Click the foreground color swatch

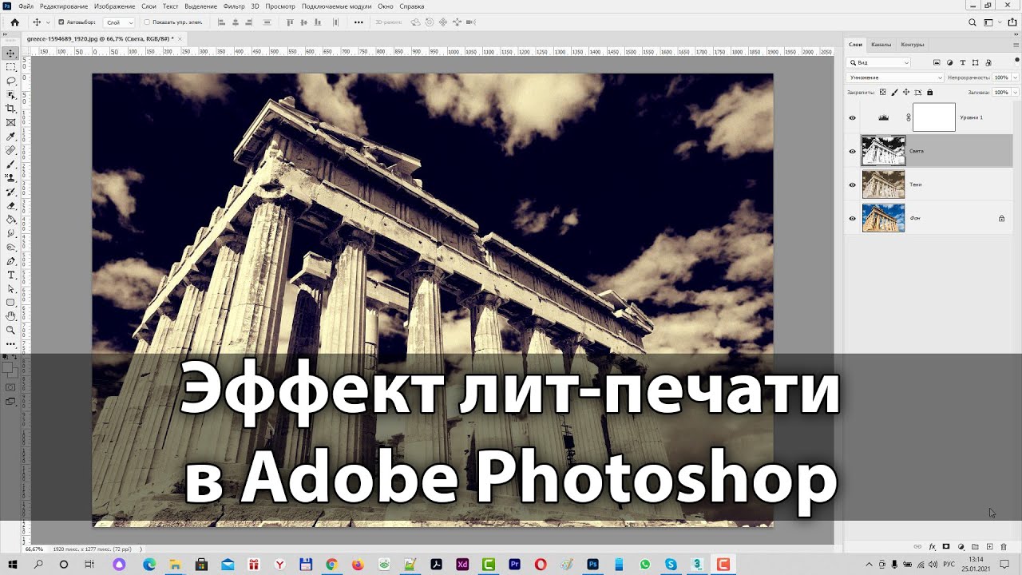click(8, 368)
